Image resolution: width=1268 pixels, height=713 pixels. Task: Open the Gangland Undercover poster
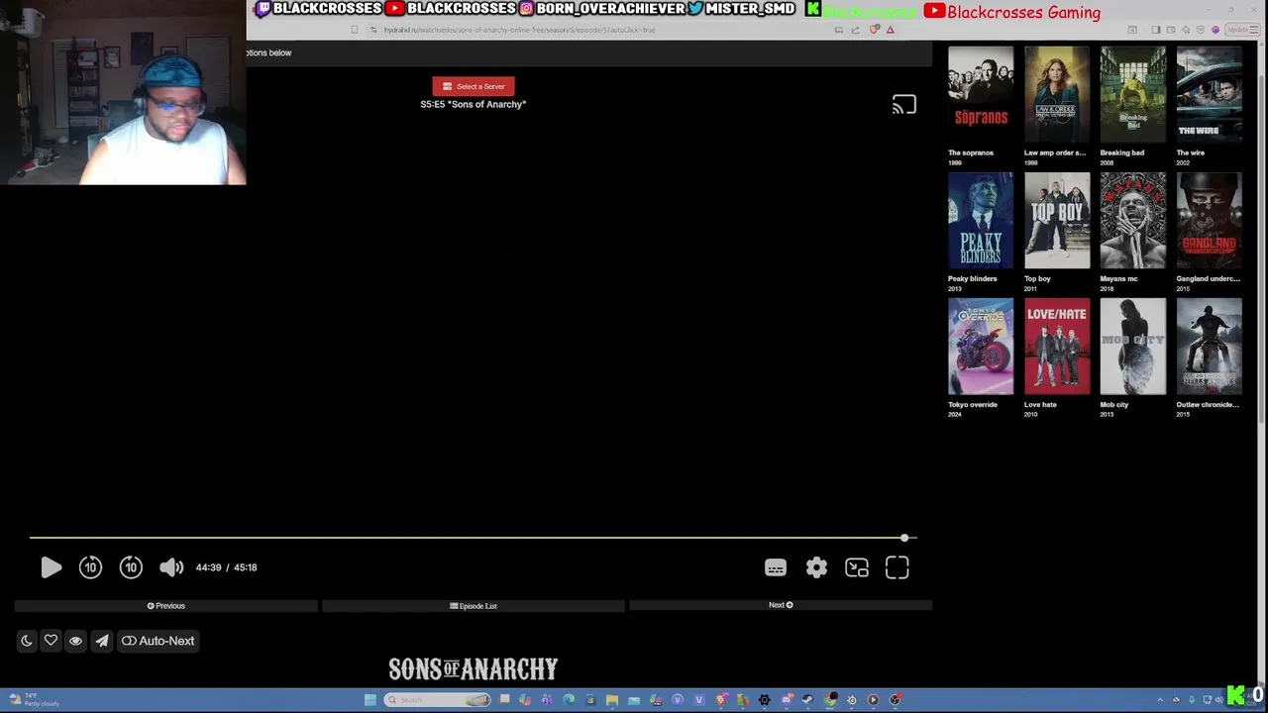[x=1209, y=220]
